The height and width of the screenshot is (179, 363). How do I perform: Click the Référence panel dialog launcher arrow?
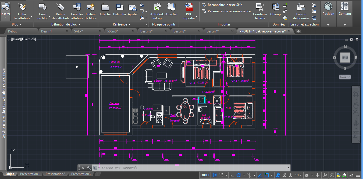[x=146, y=25]
